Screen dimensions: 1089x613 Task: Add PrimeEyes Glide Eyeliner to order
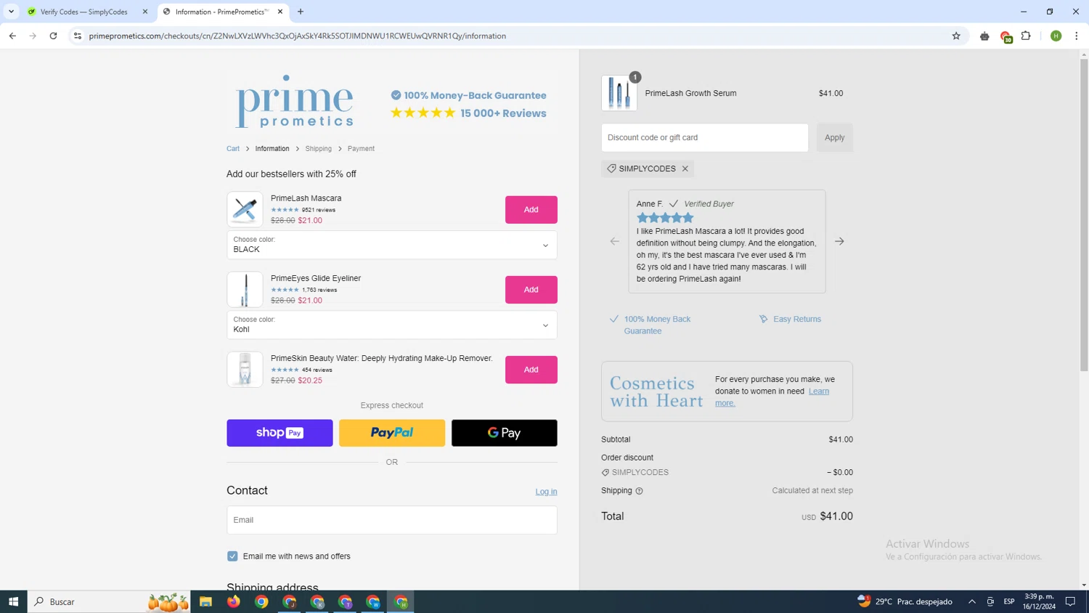pos(531,290)
